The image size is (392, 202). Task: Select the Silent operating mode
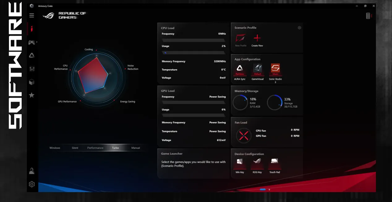75,148
